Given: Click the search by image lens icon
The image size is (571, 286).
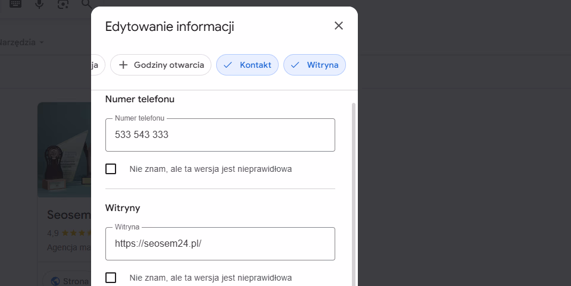Looking at the screenshot, I should click(63, 4).
